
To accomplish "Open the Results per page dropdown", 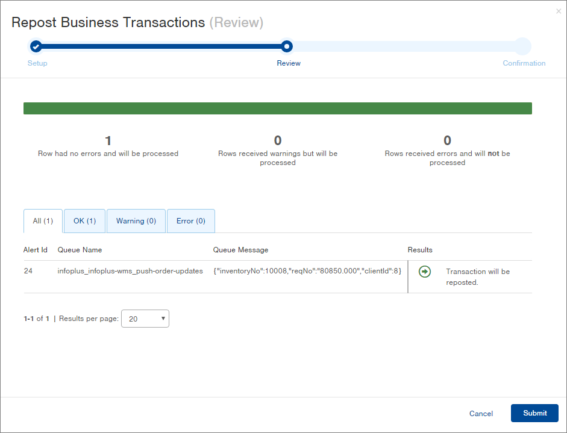I will [145, 319].
